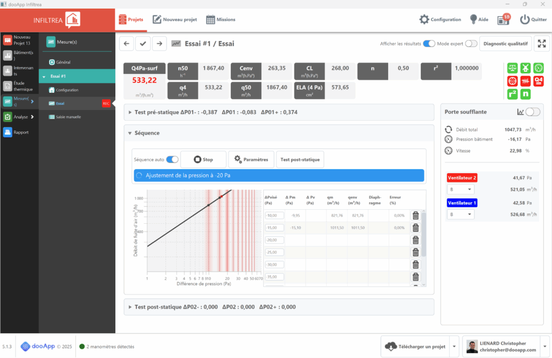The image size is (552, 358).
Task: Toggle the Porte soufflante chart switch
Action: 533,112
